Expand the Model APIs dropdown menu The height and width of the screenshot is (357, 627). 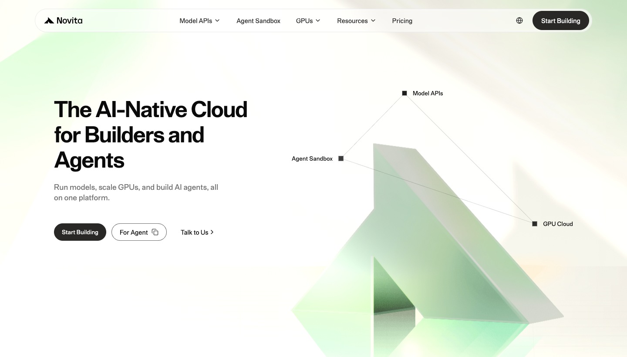[199, 20]
